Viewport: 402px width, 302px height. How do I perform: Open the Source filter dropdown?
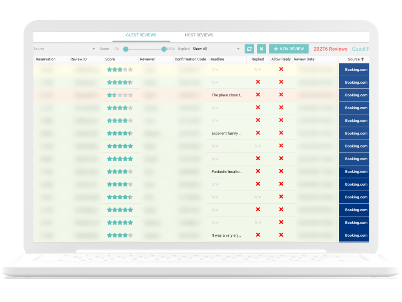point(64,49)
